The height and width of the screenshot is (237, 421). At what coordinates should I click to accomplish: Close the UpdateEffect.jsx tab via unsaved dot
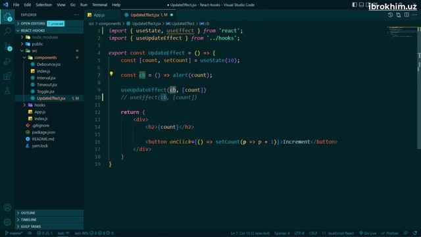172,14
